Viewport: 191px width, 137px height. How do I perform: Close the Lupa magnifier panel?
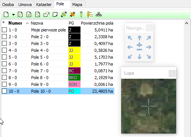click(172, 73)
